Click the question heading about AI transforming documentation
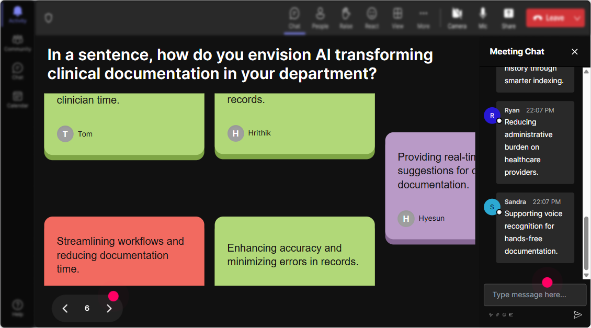This screenshot has height=328, width=591. point(240,64)
